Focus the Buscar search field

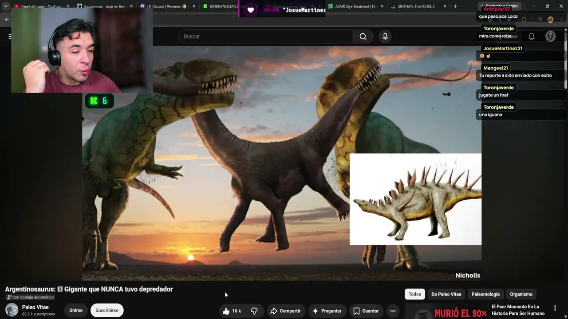pos(266,36)
